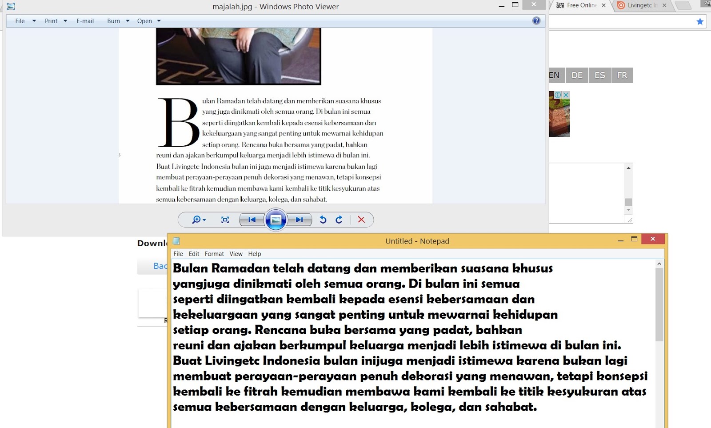
Task: Open the E-mail option in Photo Viewer
Action: pos(84,20)
